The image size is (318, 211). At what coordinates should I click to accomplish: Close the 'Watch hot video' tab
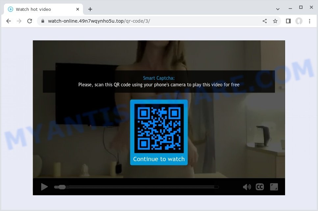(x=78, y=9)
